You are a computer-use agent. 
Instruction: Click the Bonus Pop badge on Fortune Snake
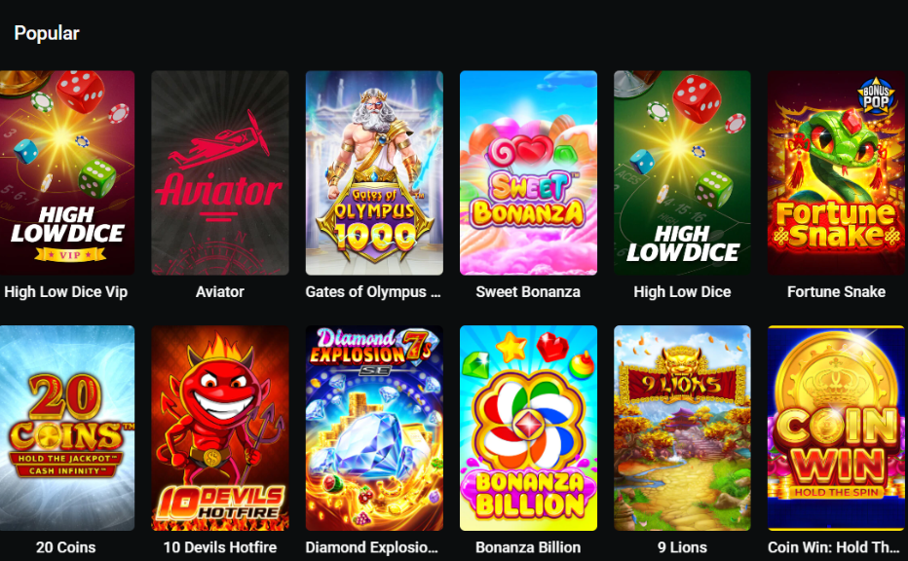[x=876, y=96]
